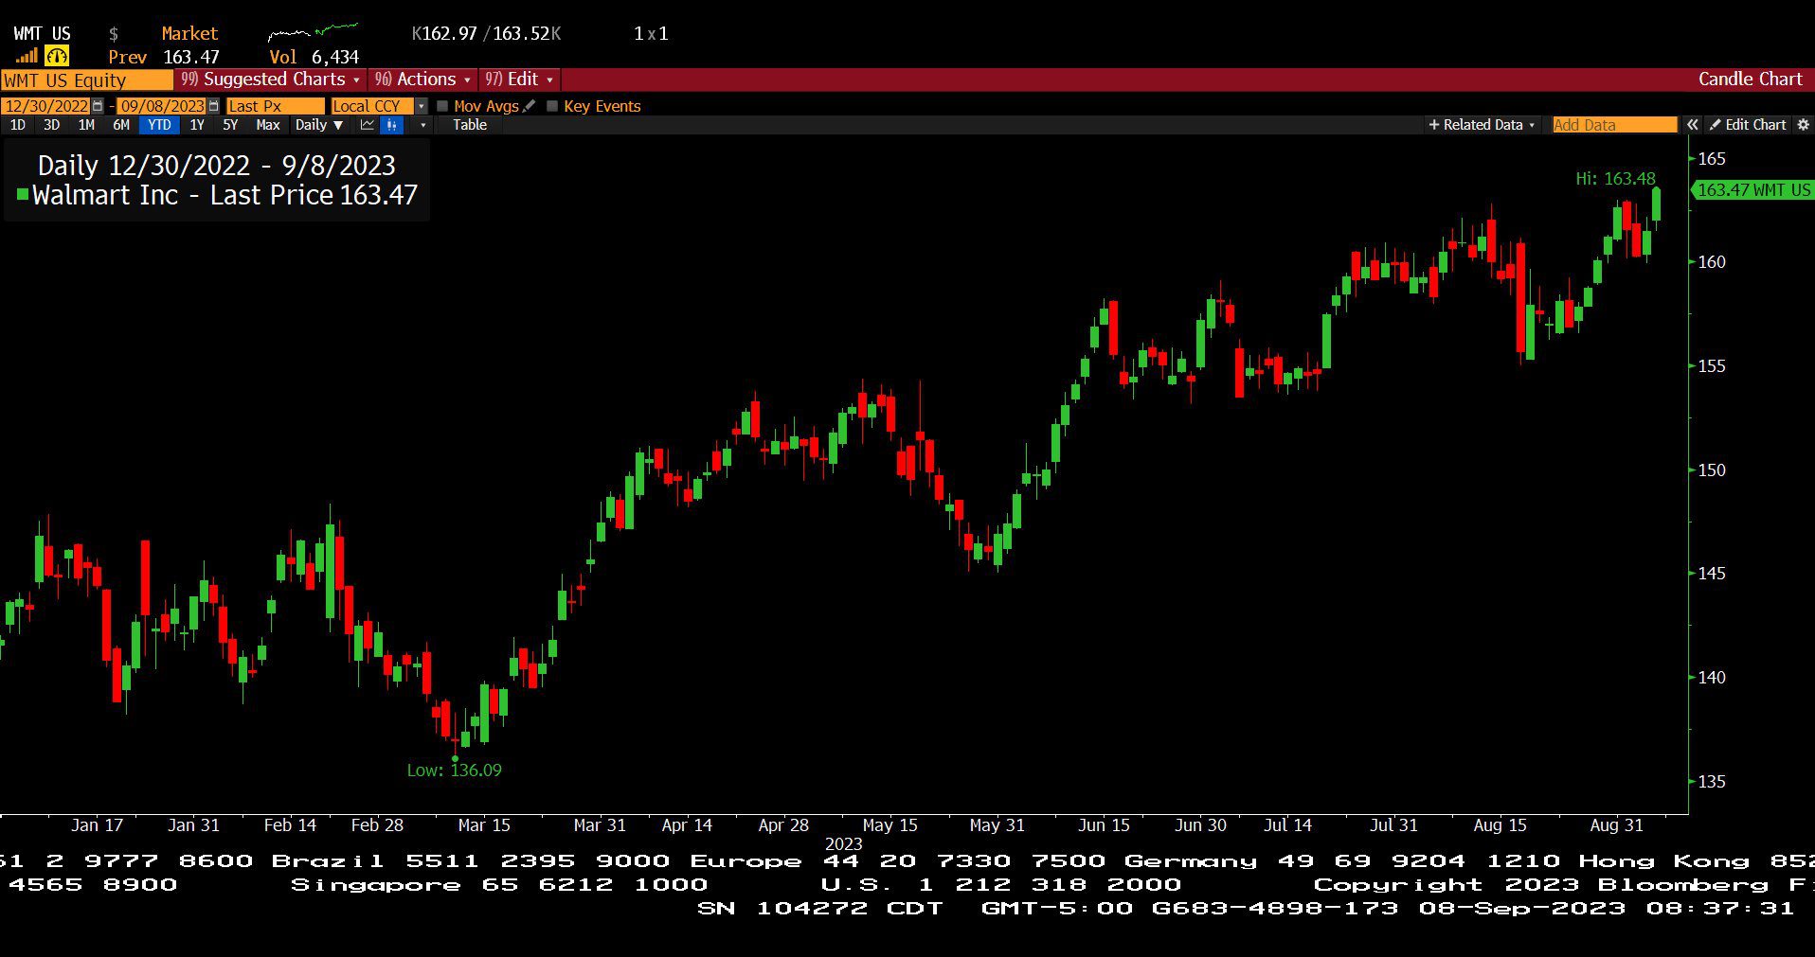Click the green Walmart Inc legend swatch
This screenshot has height=957, width=1815.
pos(23,195)
